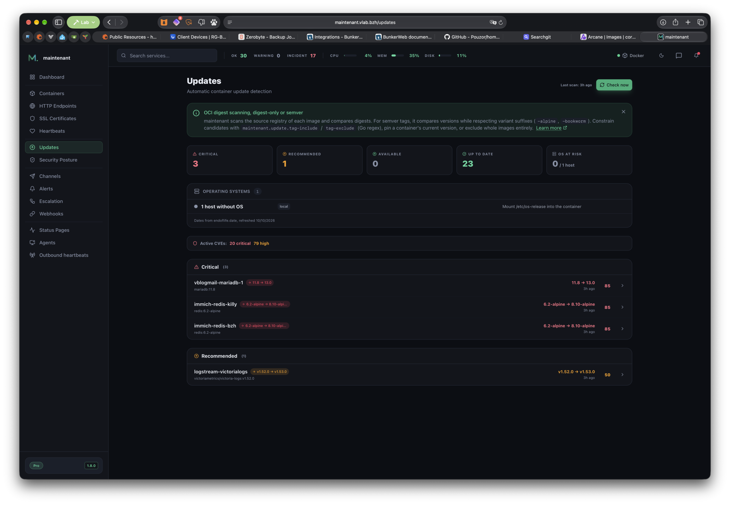Expand vblogmail-mariadb-1 row chevron
The image size is (730, 505).
coord(622,286)
